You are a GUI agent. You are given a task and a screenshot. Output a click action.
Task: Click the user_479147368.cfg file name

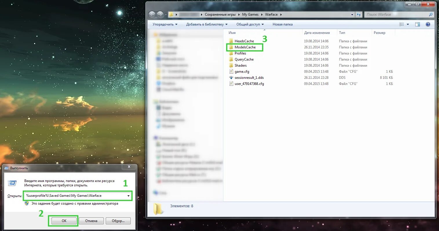(x=249, y=84)
